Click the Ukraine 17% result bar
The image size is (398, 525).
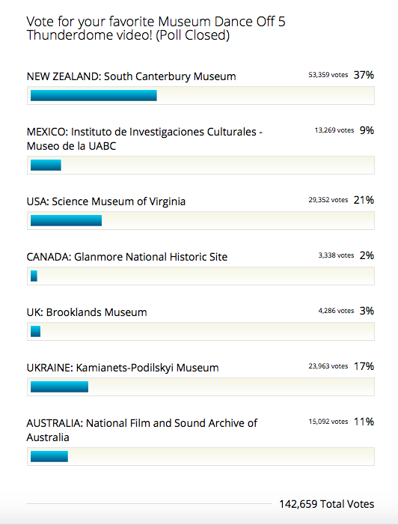click(x=200, y=386)
